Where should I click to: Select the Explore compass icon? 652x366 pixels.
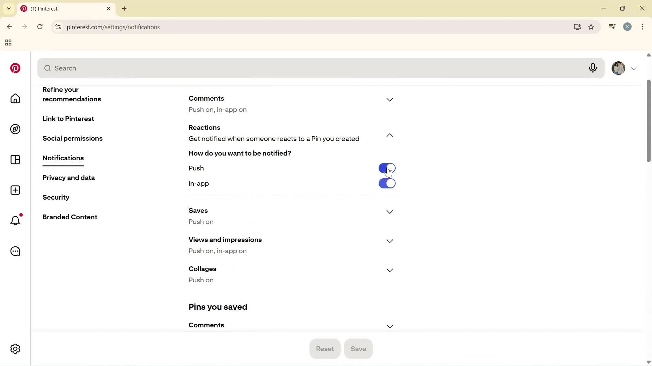click(15, 129)
